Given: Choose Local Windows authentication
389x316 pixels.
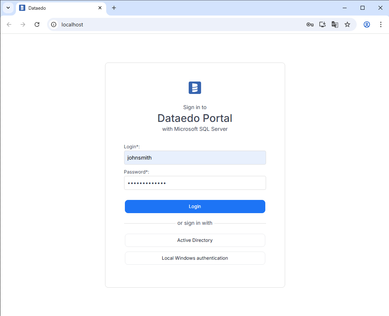Looking at the screenshot, I should coord(194,258).
